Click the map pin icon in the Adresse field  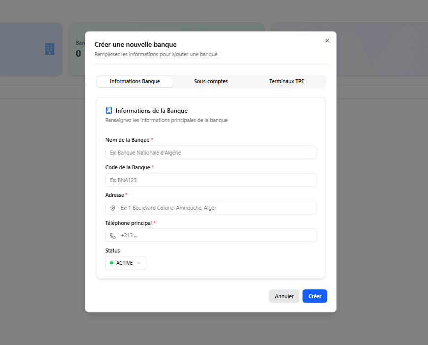coord(112,208)
